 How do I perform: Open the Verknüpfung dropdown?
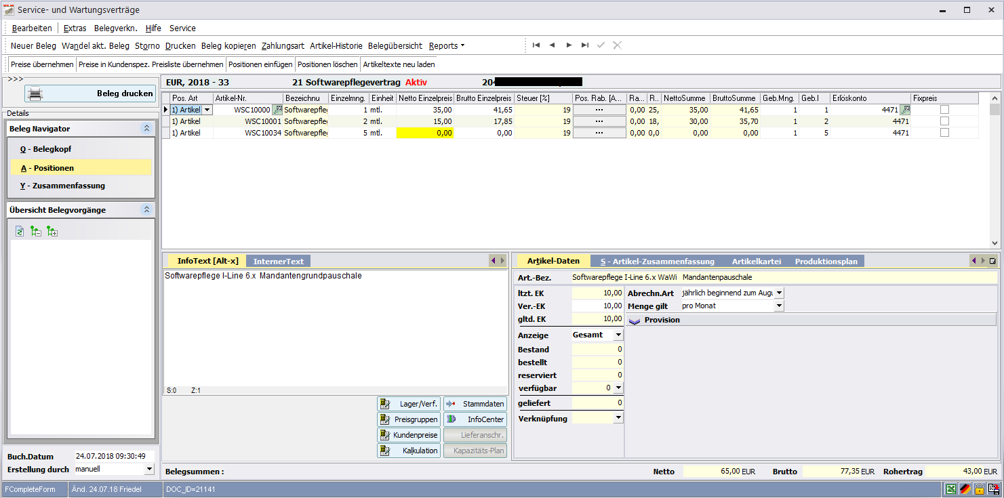coord(618,419)
